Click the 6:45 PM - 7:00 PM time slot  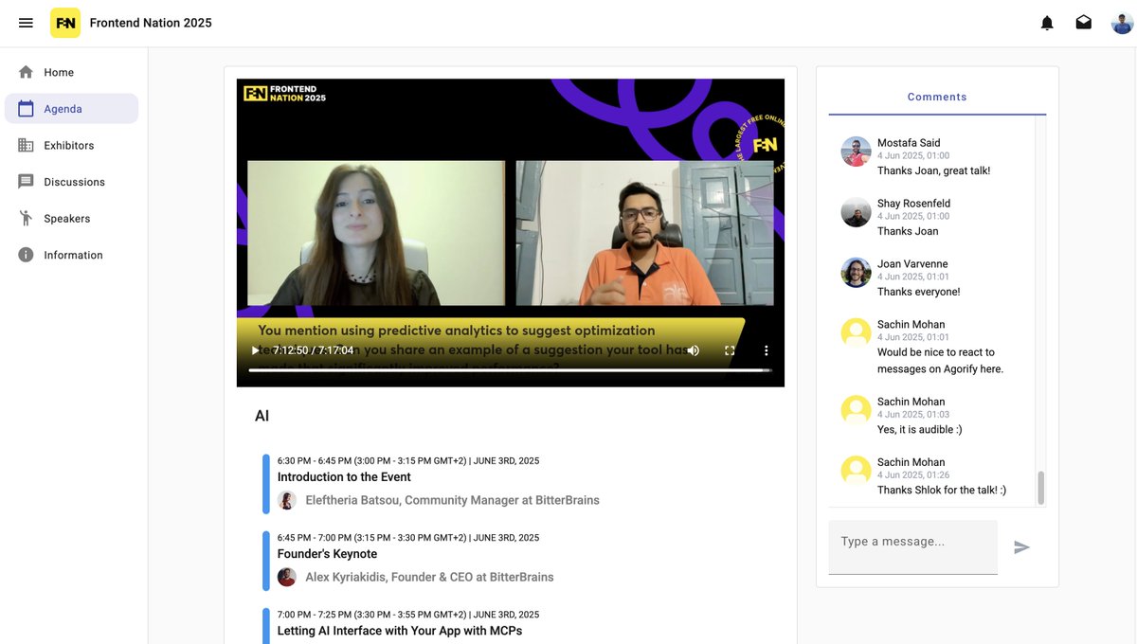[x=408, y=538]
